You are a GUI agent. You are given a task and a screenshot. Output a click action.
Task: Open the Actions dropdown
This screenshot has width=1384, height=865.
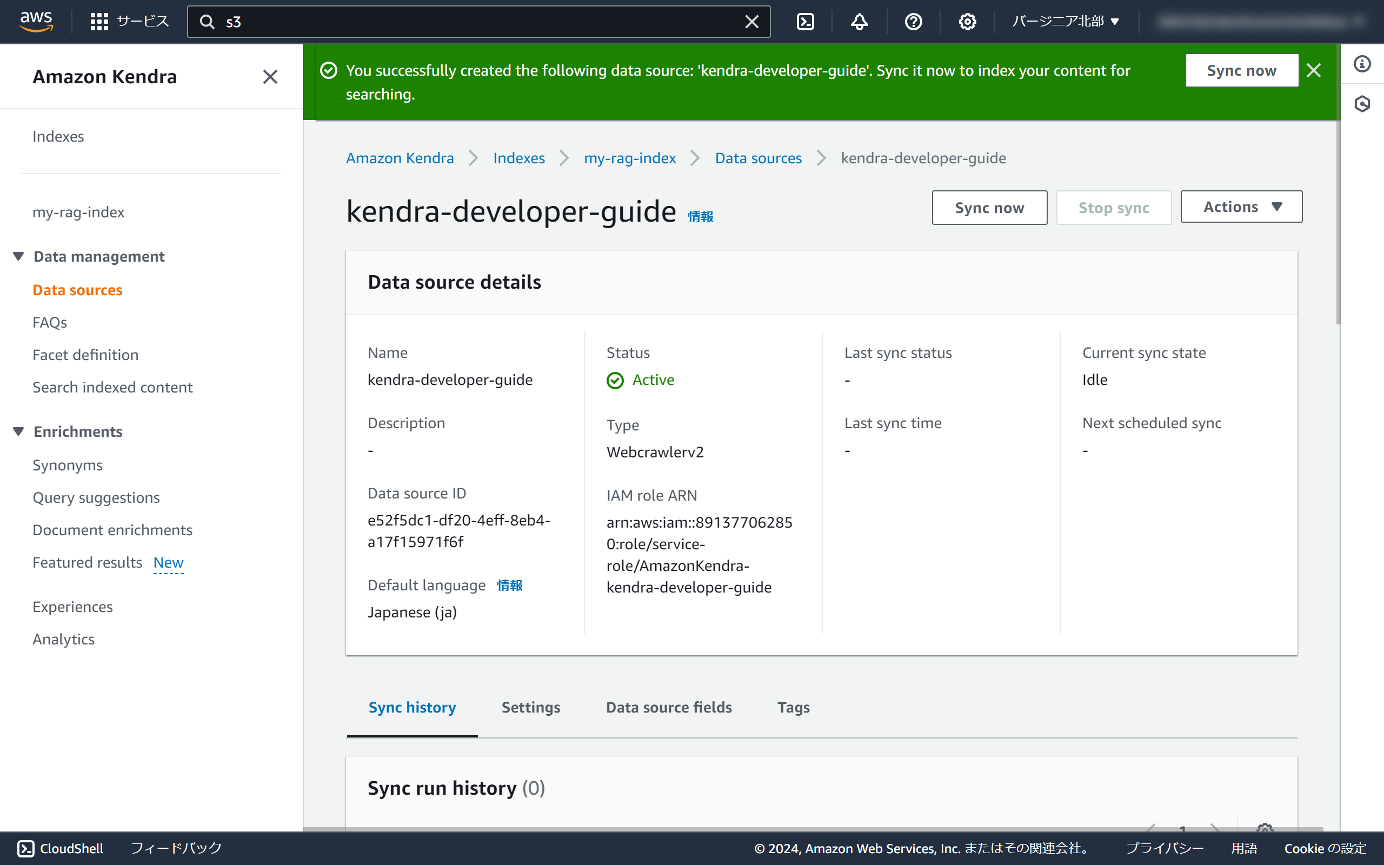(1241, 207)
